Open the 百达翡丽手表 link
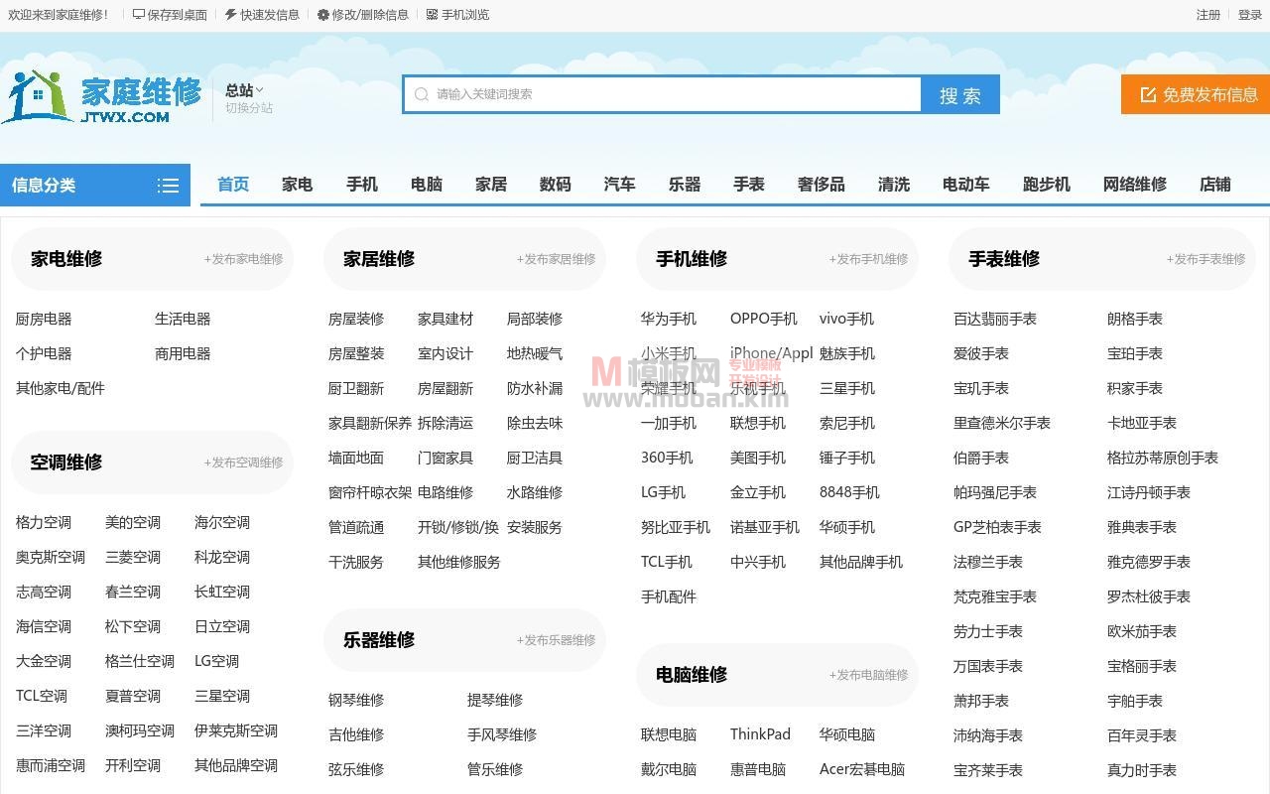 pyautogui.click(x=995, y=319)
